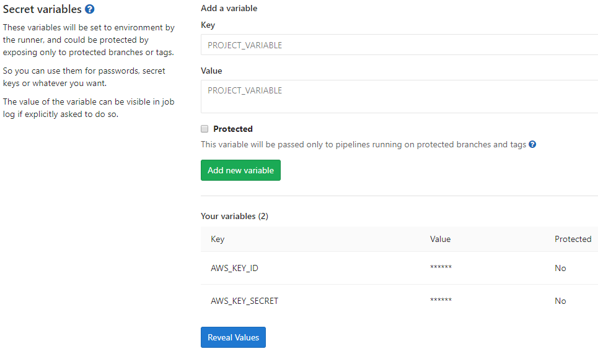Click the Protected column header
The height and width of the screenshot is (354, 598).
pos(573,239)
